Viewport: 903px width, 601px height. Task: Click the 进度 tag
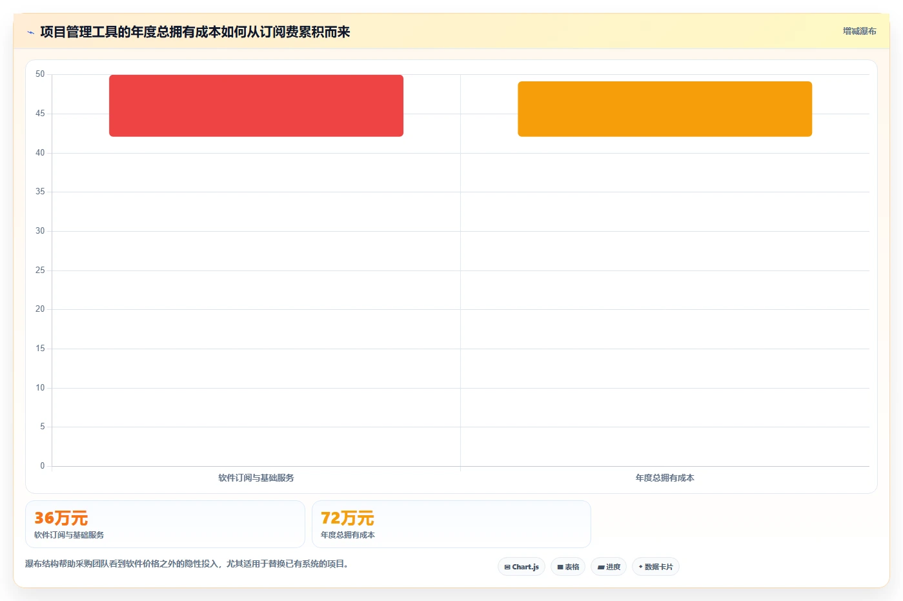[x=609, y=567]
